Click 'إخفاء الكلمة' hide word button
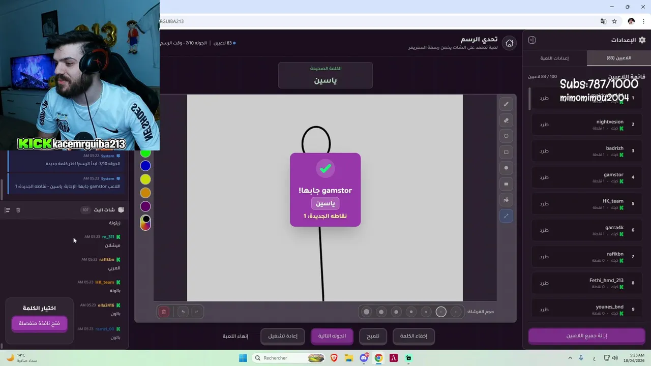 [413, 336]
